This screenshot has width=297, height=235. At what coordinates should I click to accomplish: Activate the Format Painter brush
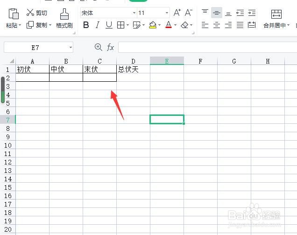point(64,14)
